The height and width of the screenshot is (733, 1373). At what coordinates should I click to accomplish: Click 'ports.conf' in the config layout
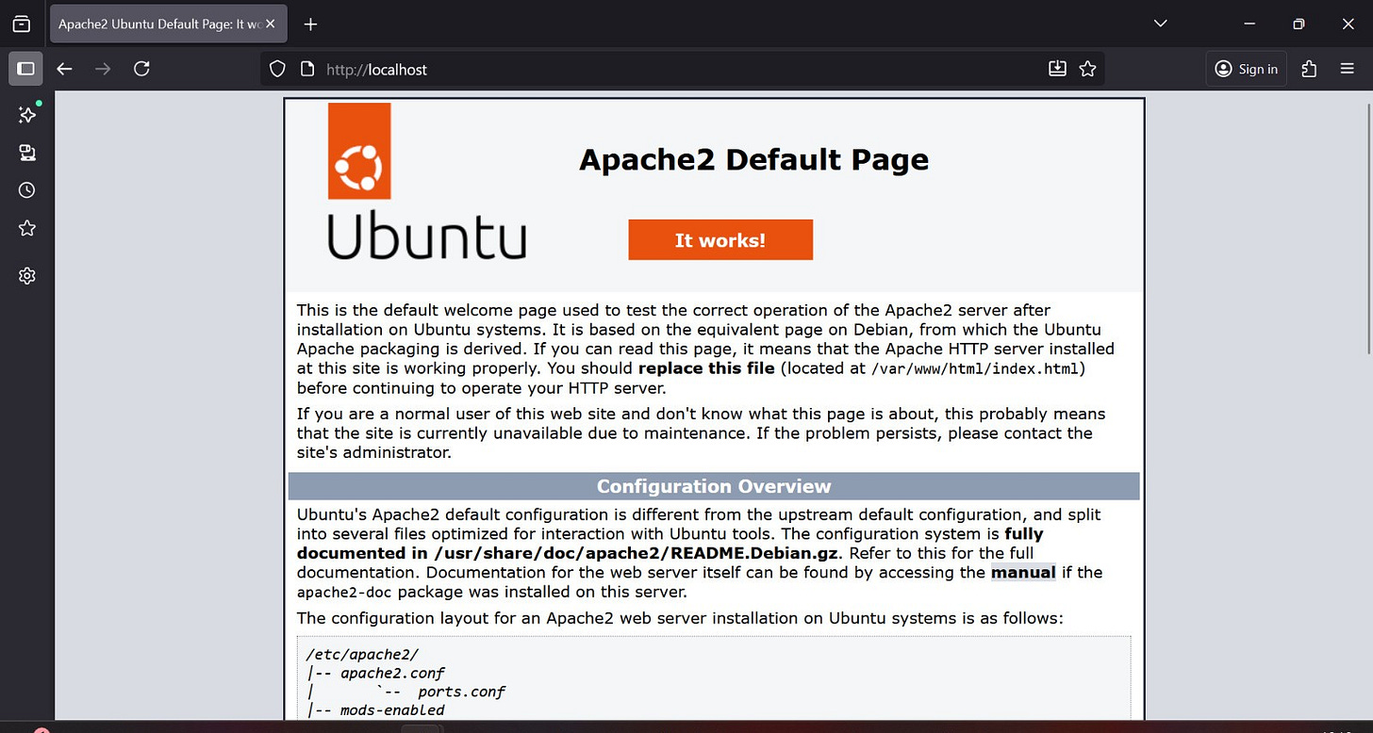click(x=462, y=692)
